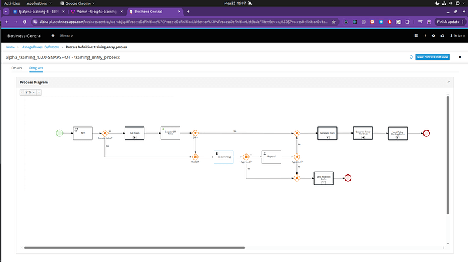This screenshot has height=262, width=468.
Task: Select the INIT script task node
Action: (x=83, y=133)
